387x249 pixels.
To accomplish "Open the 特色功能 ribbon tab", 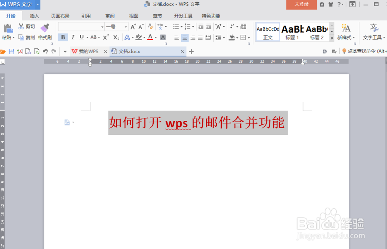I will 211,16.
